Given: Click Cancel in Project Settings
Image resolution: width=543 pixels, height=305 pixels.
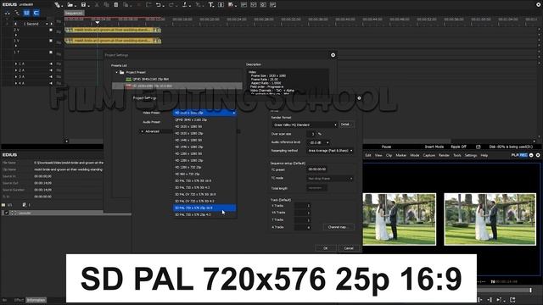Looking at the screenshot, I should (x=349, y=248).
